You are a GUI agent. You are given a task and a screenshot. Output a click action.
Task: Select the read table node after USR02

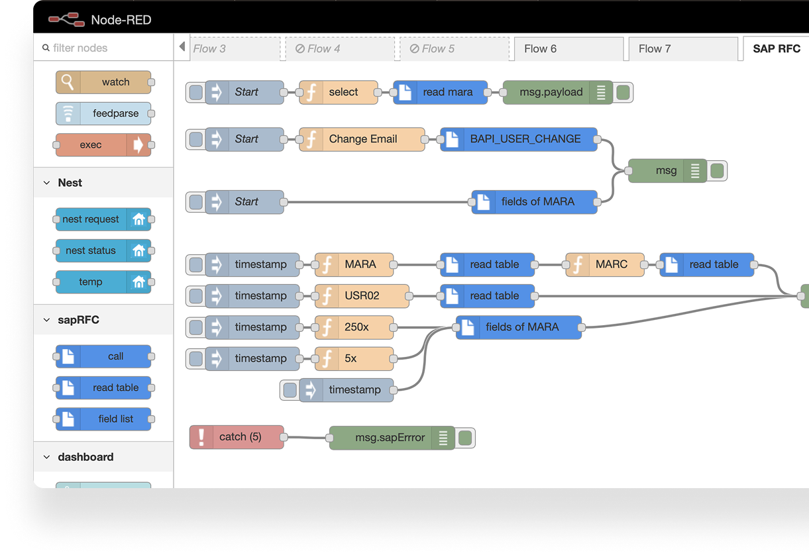pos(488,296)
